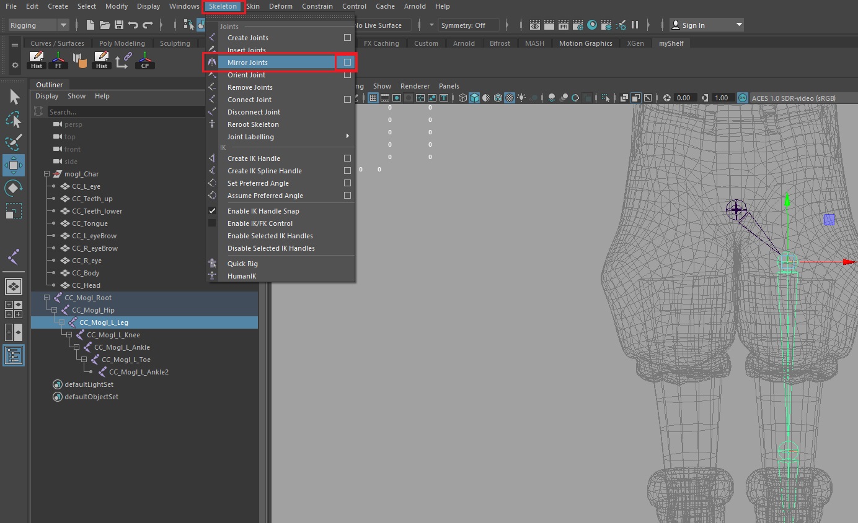This screenshot has height=523, width=858.
Task: Open the Symmetry: Off dropdown
Action: (468, 25)
